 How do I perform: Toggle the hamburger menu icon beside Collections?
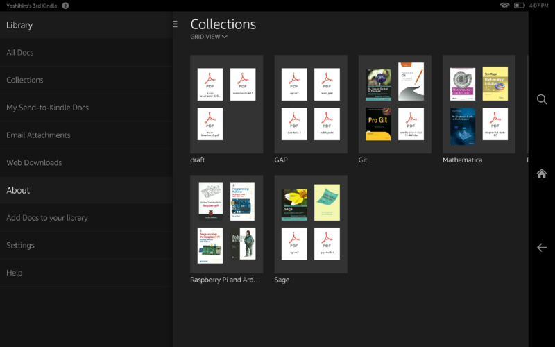click(x=176, y=24)
